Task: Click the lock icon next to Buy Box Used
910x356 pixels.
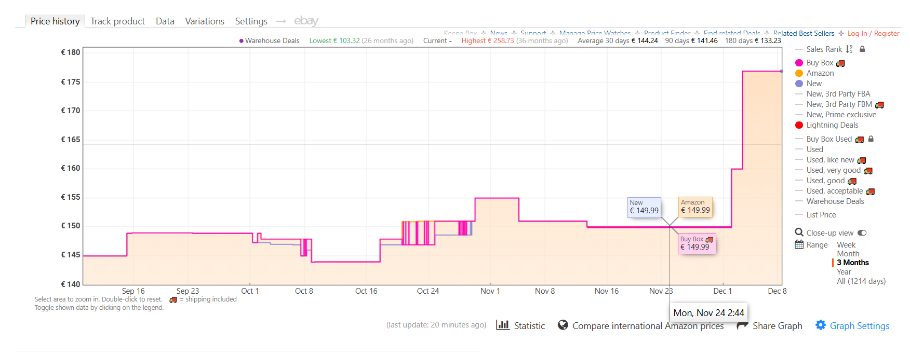Action: click(871, 139)
